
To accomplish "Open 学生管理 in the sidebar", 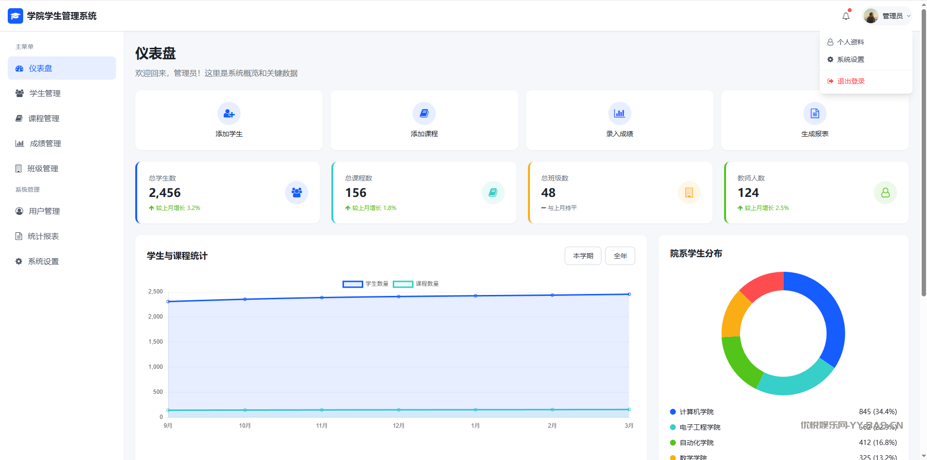I will pos(45,93).
